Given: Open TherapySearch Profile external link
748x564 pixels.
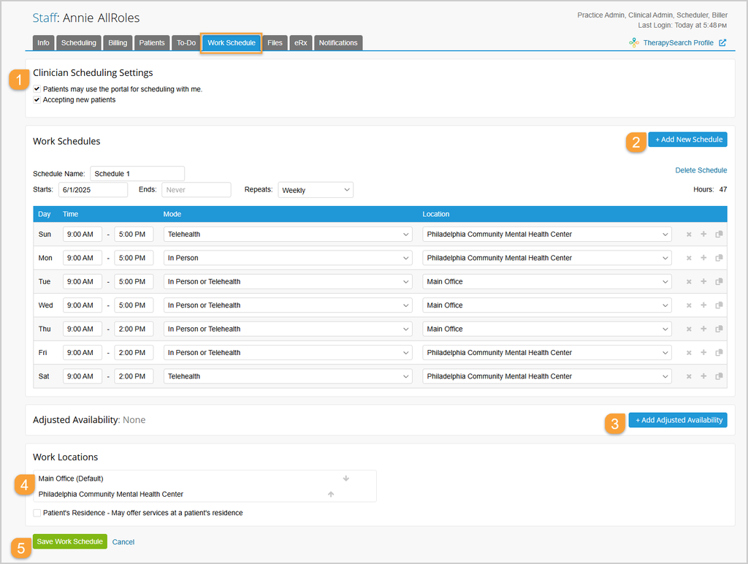Looking at the screenshot, I should coord(678,43).
